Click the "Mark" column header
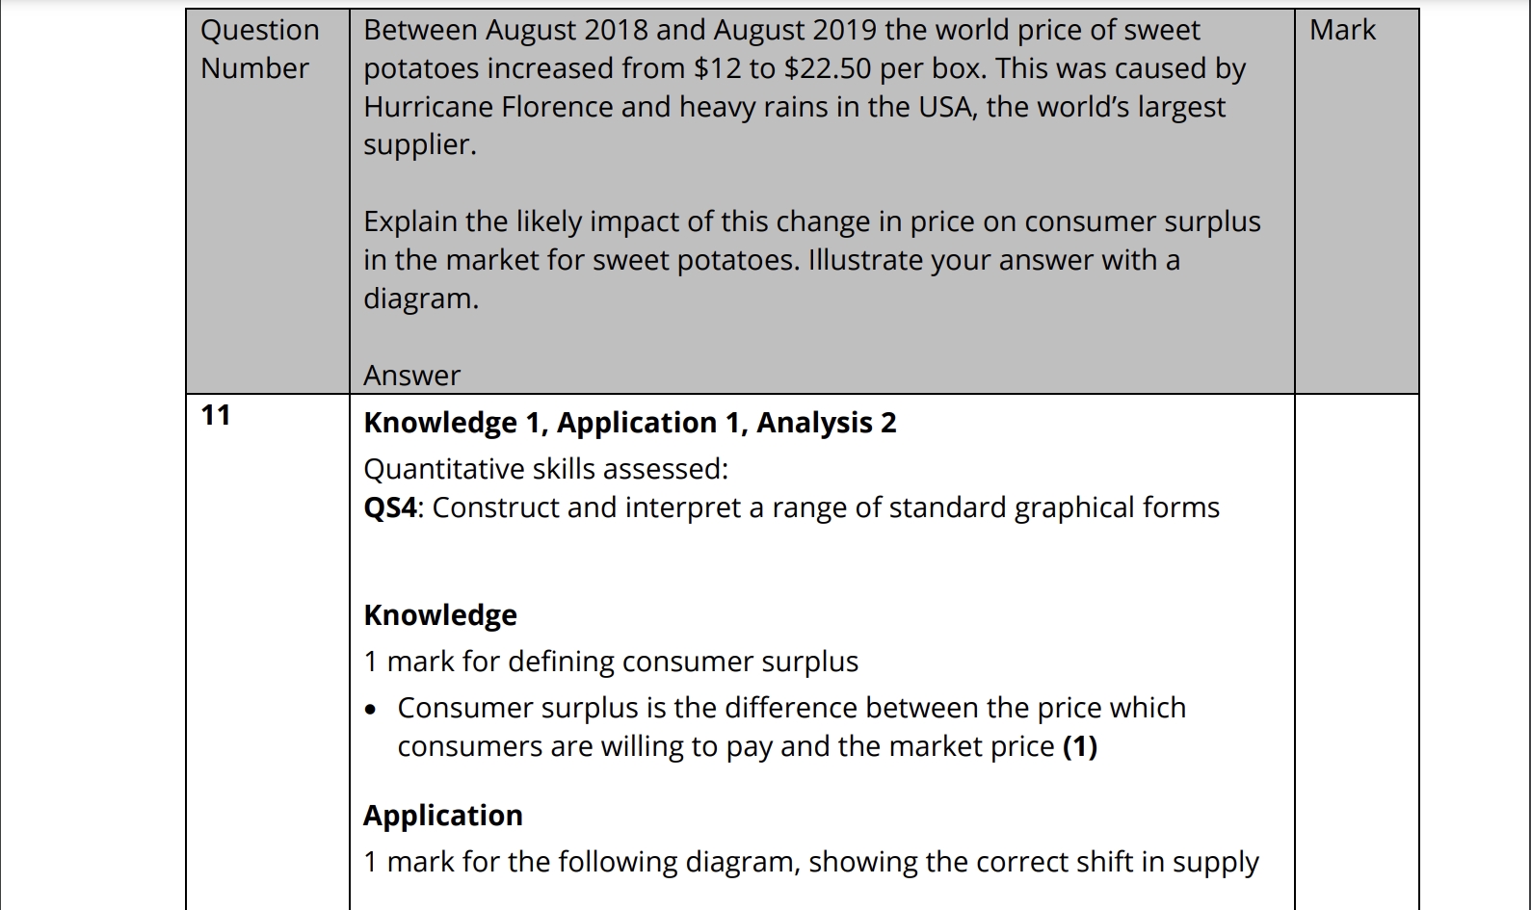Image resolution: width=1531 pixels, height=910 pixels. 1342,31
